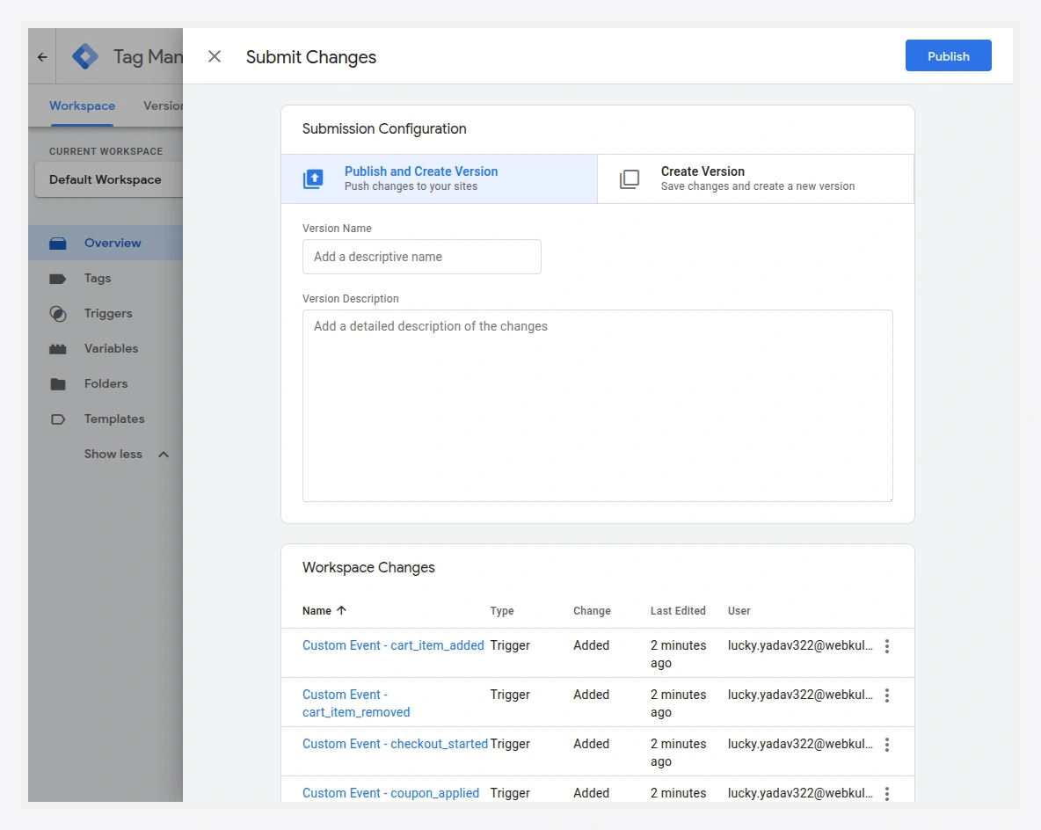Click Trigger type in cart_item_removed row
This screenshot has width=1041, height=830.
coord(510,695)
